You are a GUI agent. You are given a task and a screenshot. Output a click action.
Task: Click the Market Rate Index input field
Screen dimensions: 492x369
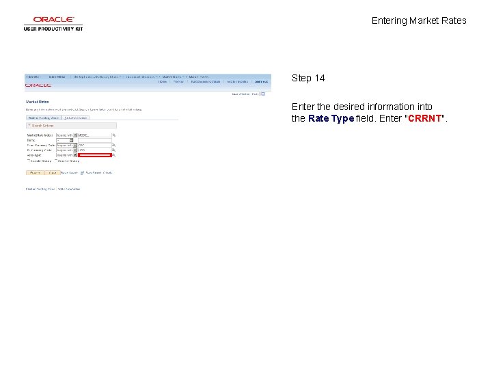coord(95,135)
